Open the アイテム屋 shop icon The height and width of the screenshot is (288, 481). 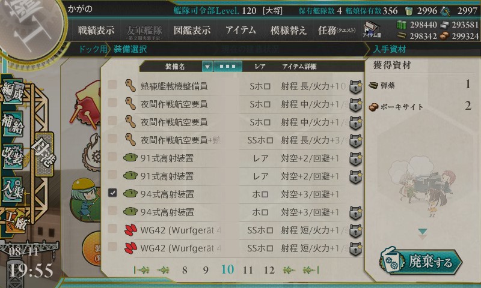pos(372,29)
